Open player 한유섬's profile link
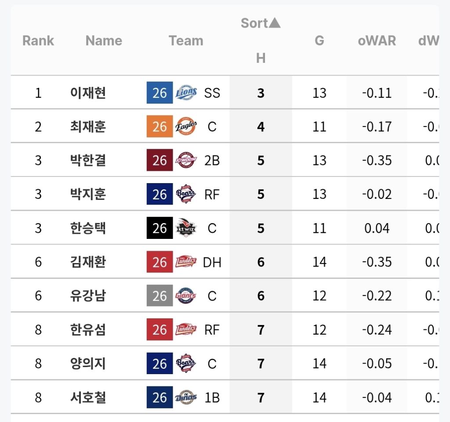 coord(88,330)
